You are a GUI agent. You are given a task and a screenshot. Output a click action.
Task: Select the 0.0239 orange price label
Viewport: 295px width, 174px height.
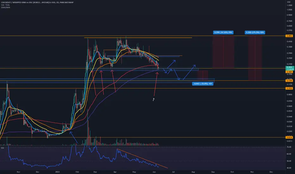click(x=289, y=138)
